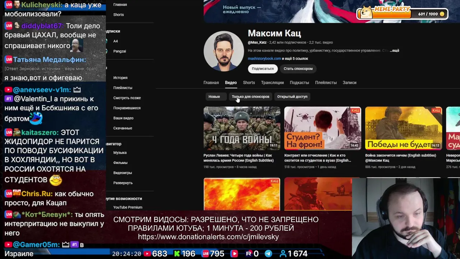Switch to the channel Shorts tab
Image resolution: width=460 pixels, height=259 pixels.
pyautogui.click(x=249, y=83)
